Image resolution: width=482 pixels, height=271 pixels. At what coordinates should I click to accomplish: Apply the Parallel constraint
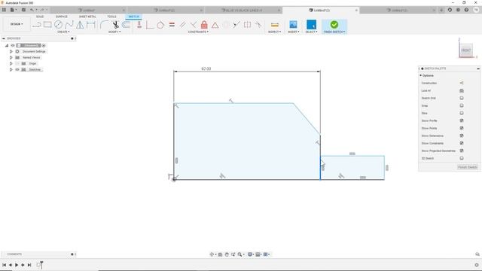[182, 25]
